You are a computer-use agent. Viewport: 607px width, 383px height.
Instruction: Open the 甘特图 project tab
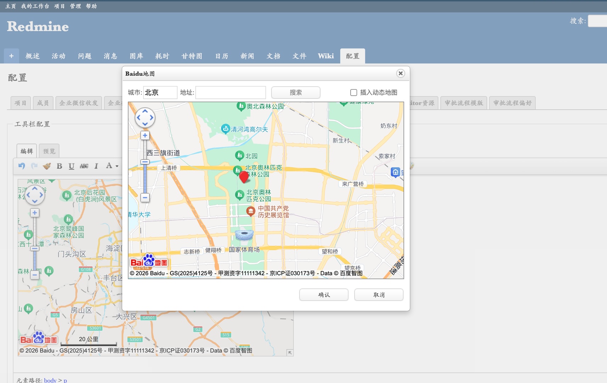click(192, 56)
